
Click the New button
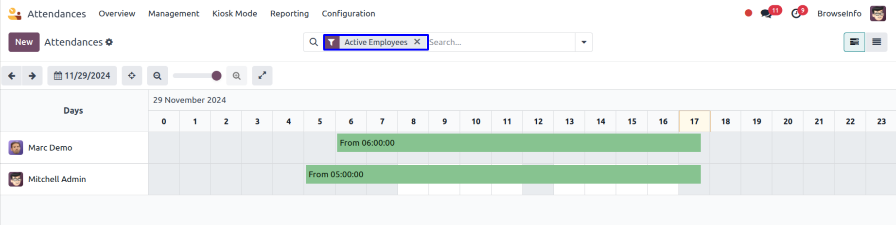pos(24,42)
